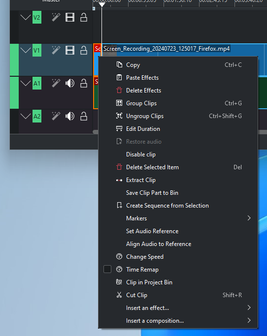Mute the A1 audio track
The image size is (267, 336).
coord(70,83)
